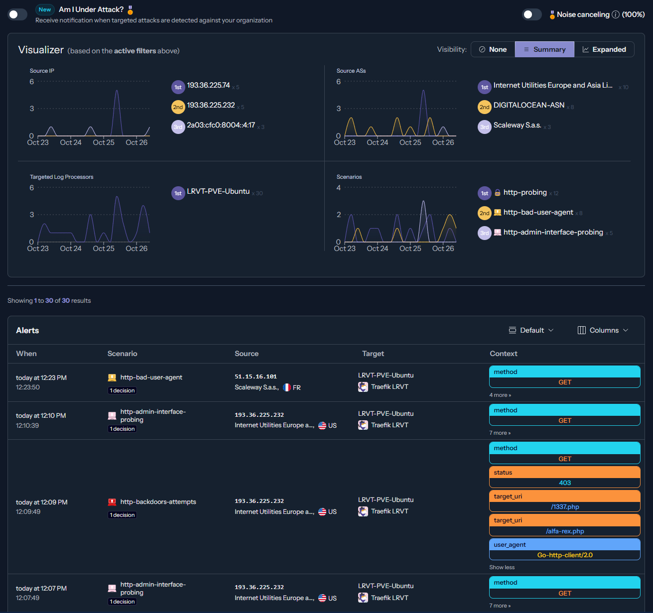Click Show less under http-backdoors-attempts context
This screenshot has height=613, width=653.
click(502, 567)
